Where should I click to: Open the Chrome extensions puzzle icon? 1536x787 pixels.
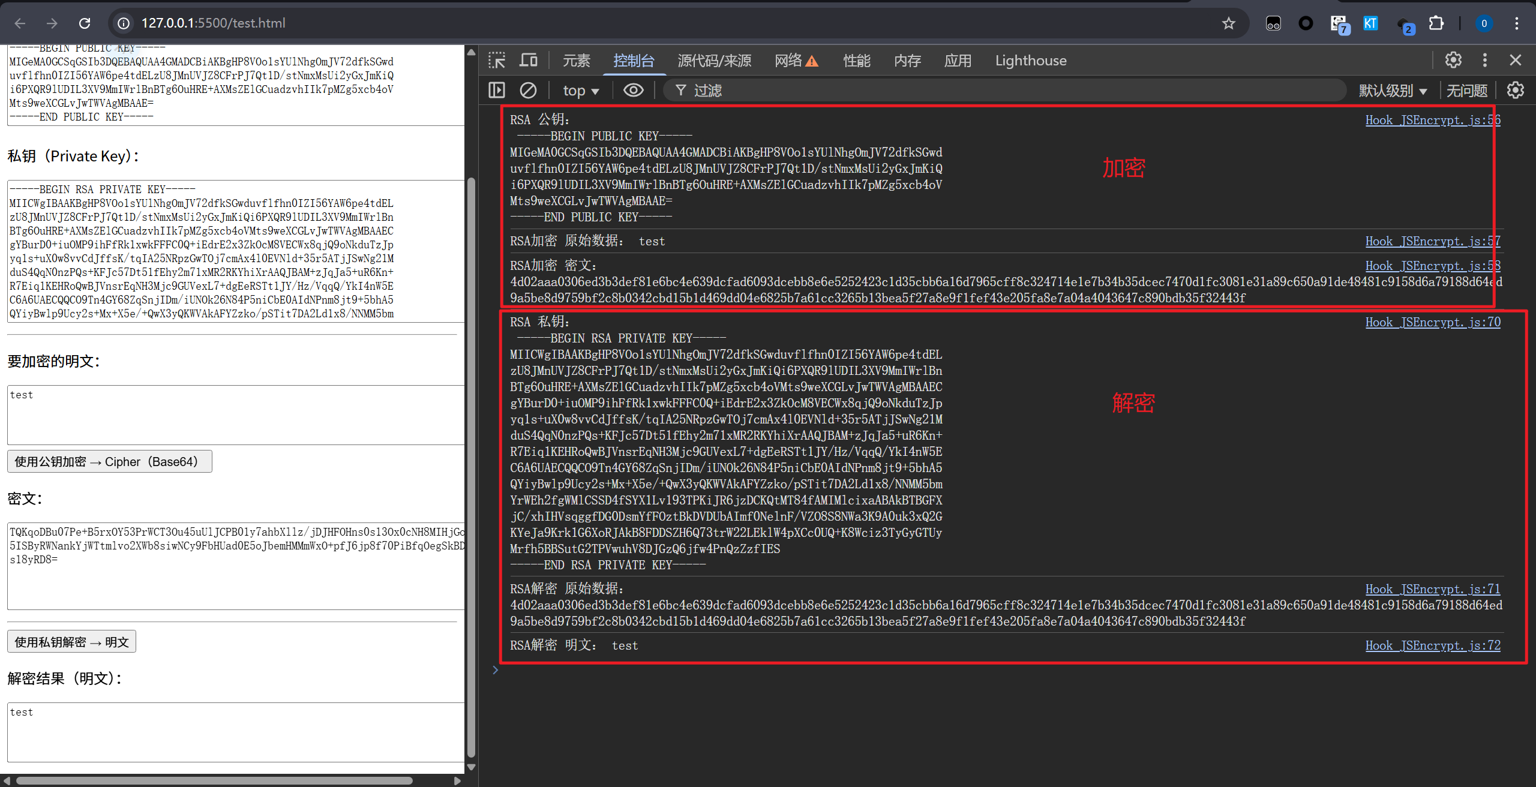(1436, 23)
